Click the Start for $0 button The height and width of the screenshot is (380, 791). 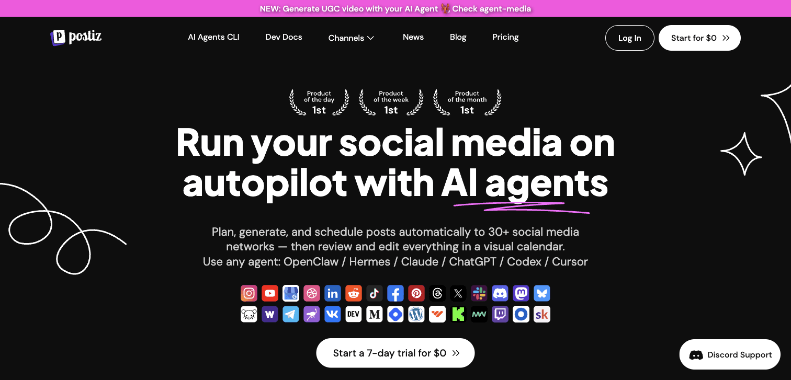tap(699, 38)
